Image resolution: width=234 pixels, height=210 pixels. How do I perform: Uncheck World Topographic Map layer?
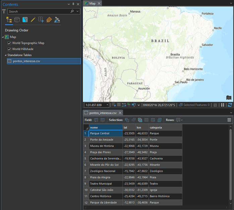tap(9, 43)
